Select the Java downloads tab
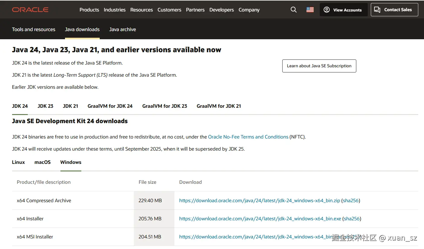Viewport: 424px width, 249px height. click(x=82, y=29)
